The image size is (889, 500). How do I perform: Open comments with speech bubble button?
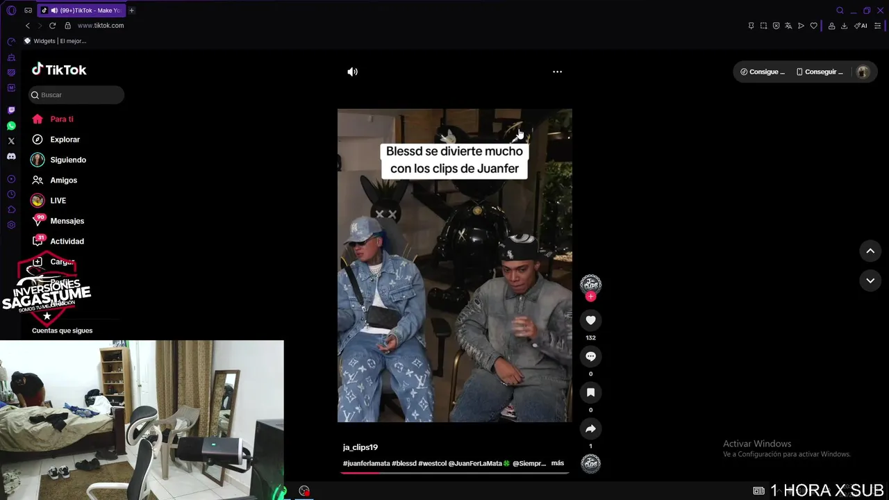pyautogui.click(x=590, y=356)
